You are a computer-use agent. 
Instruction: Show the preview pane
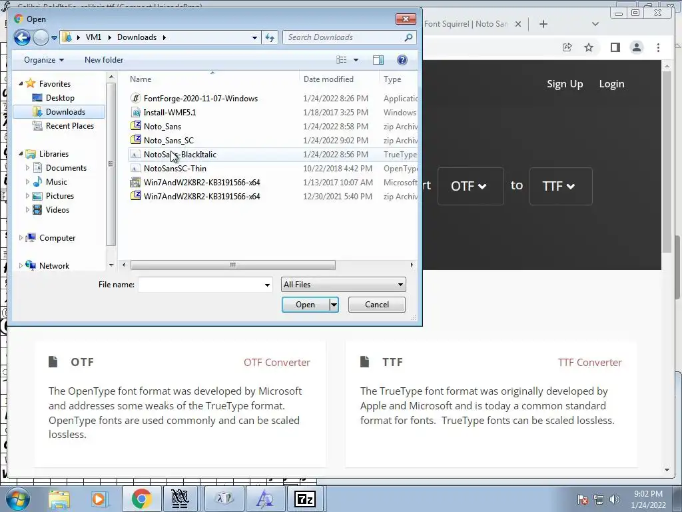[378, 60]
